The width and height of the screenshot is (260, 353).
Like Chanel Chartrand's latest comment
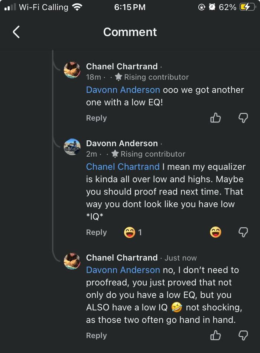coord(215,335)
